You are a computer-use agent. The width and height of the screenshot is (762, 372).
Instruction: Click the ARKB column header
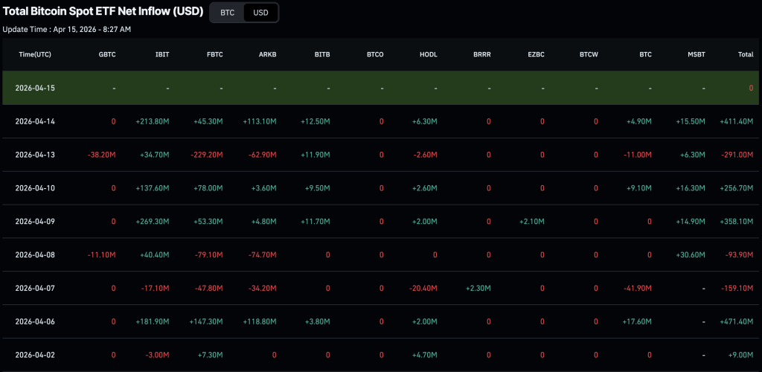(268, 54)
